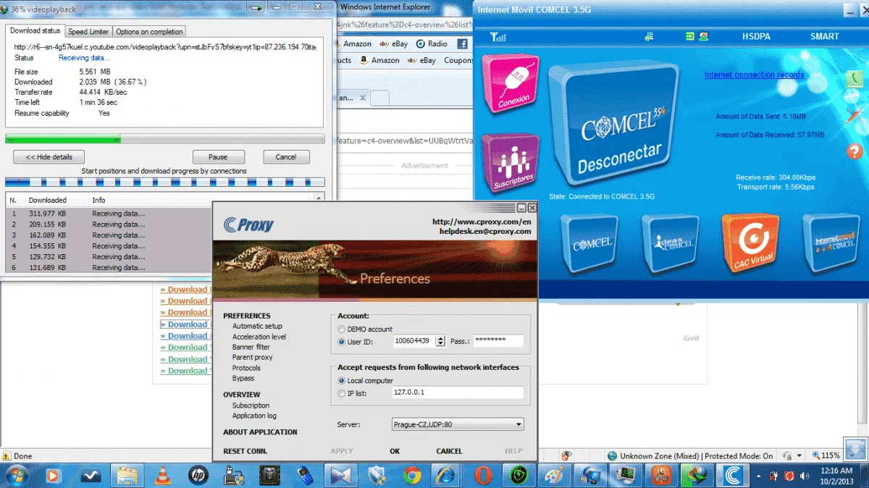Open the CProxy taskbar icon
This screenshot has height=488, width=869.
click(731, 475)
